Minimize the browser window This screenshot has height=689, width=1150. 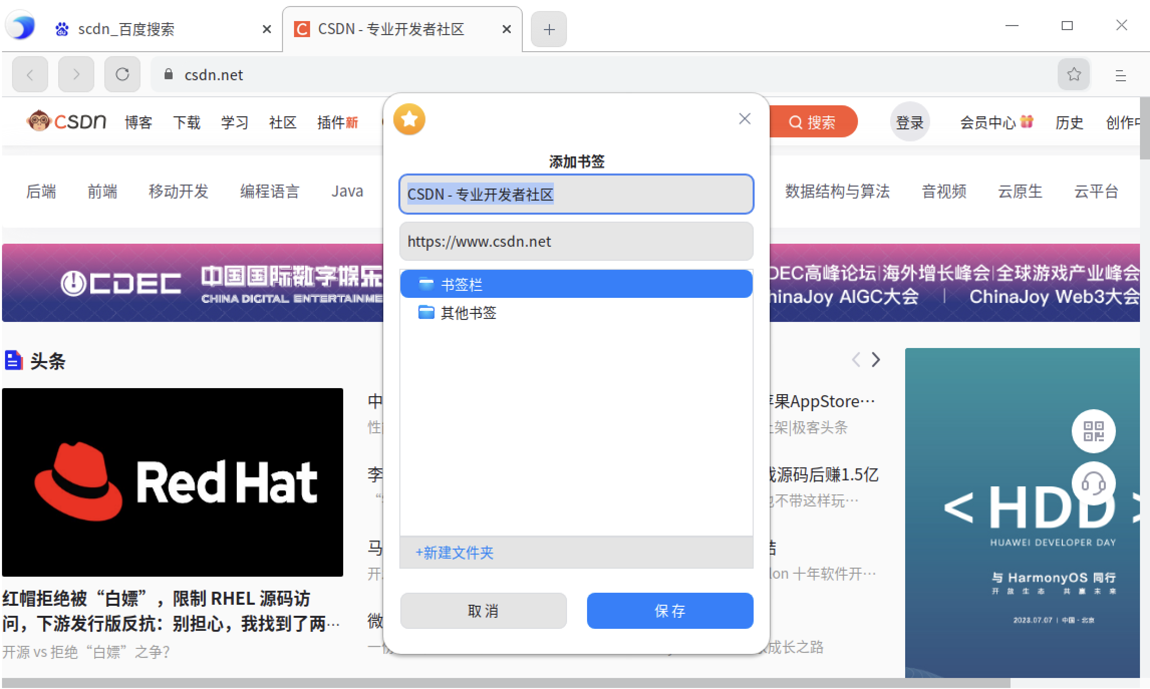[x=1012, y=26]
